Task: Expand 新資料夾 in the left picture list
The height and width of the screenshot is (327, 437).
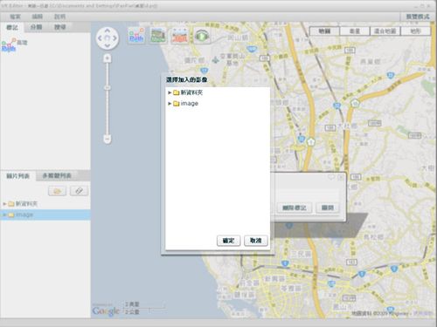Action: click(x=4, y=204)
